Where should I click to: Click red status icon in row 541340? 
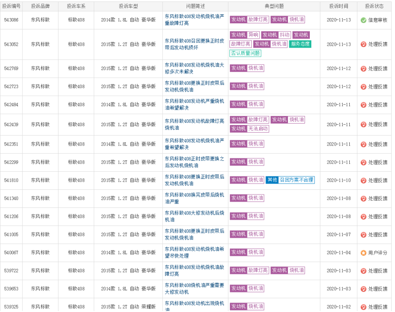tap(363, 199)
